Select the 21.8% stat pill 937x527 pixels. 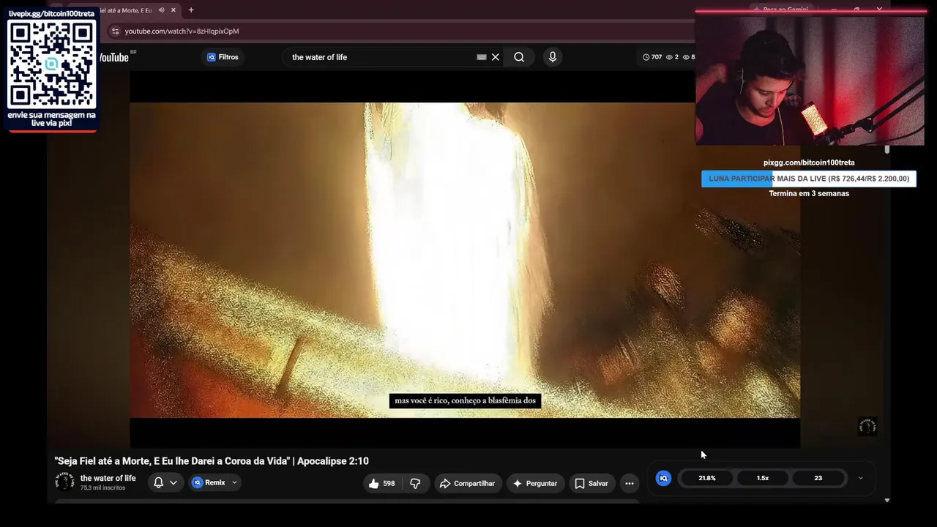[707, 478]
